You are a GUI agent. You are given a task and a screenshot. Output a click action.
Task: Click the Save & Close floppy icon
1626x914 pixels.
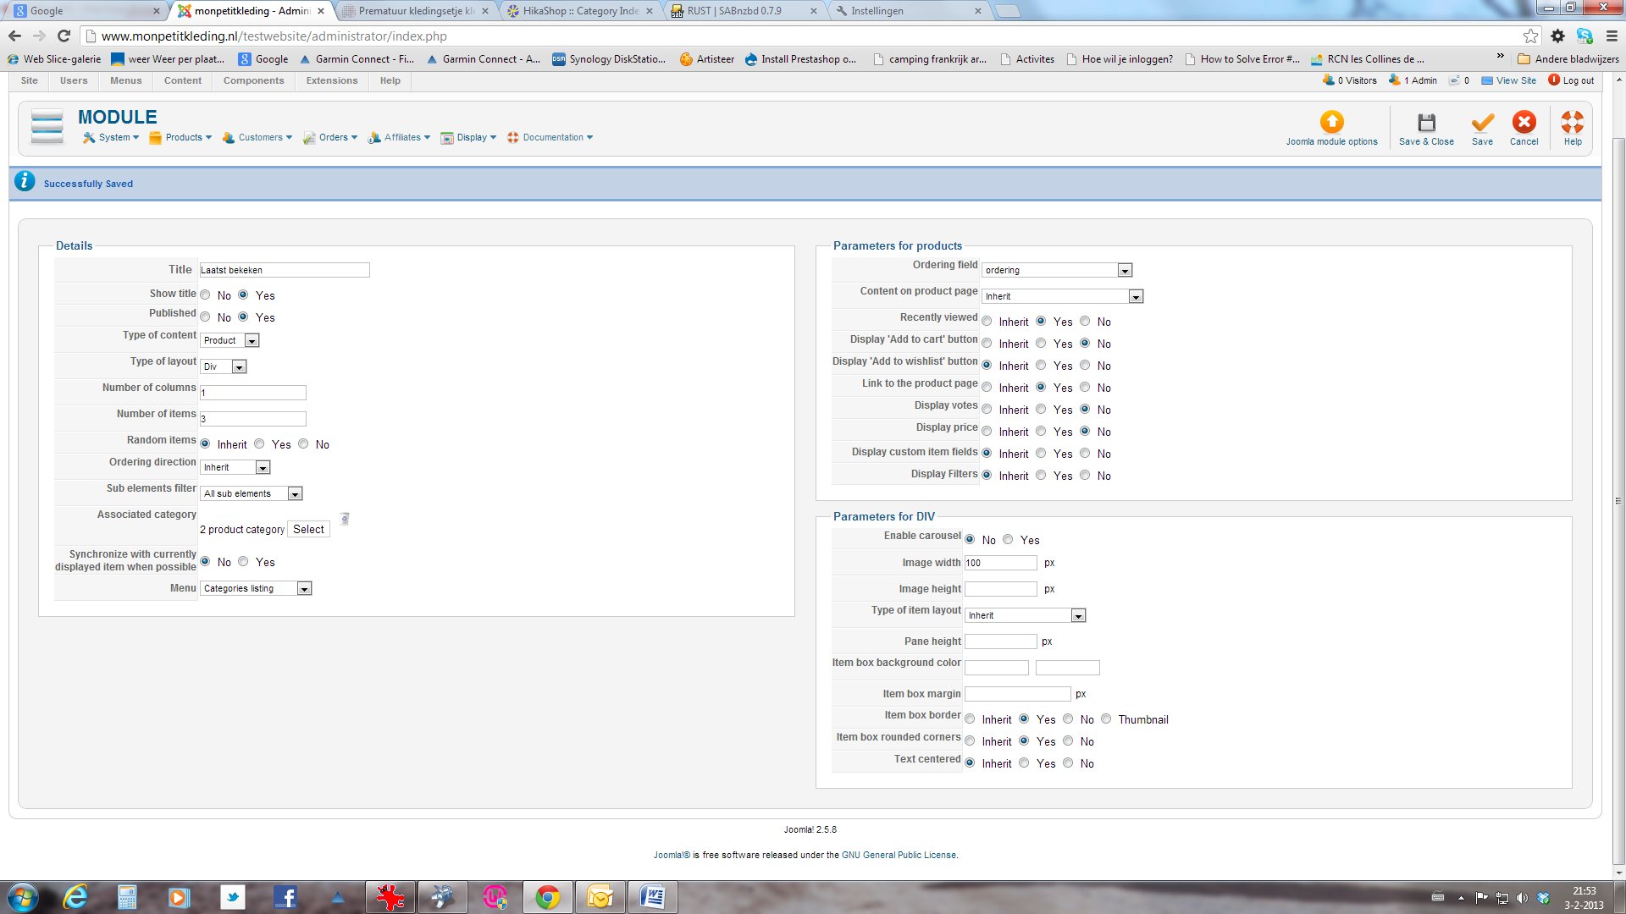(1426, 123)
